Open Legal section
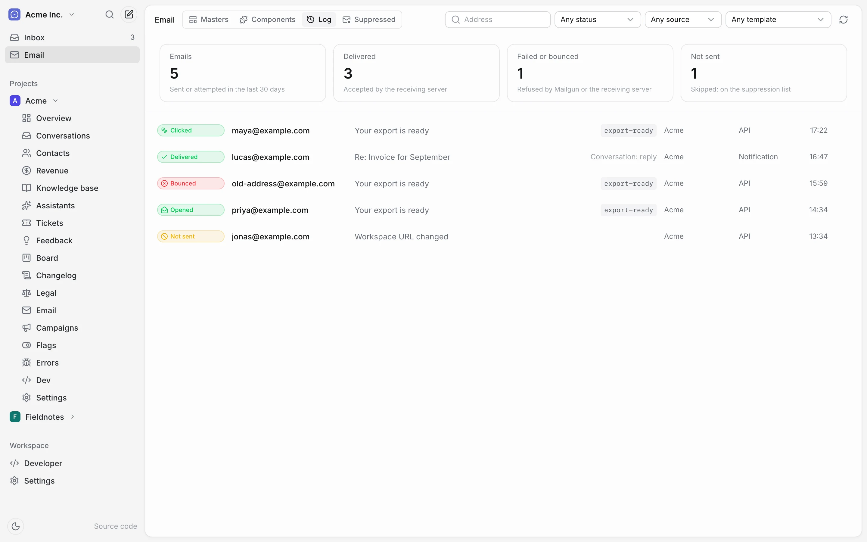The height and width of the screenshot is (542, 867). pos(79,293)
